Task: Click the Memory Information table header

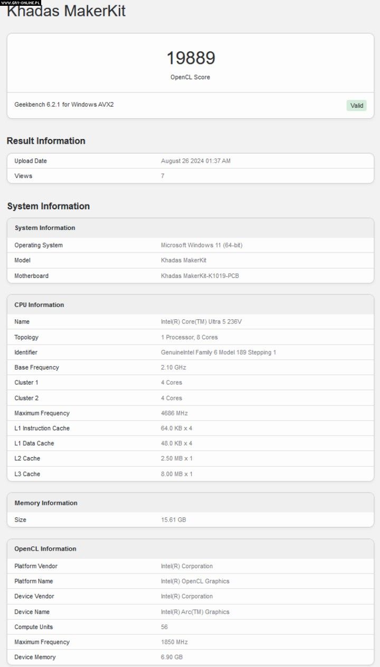Action: [45, 503]
